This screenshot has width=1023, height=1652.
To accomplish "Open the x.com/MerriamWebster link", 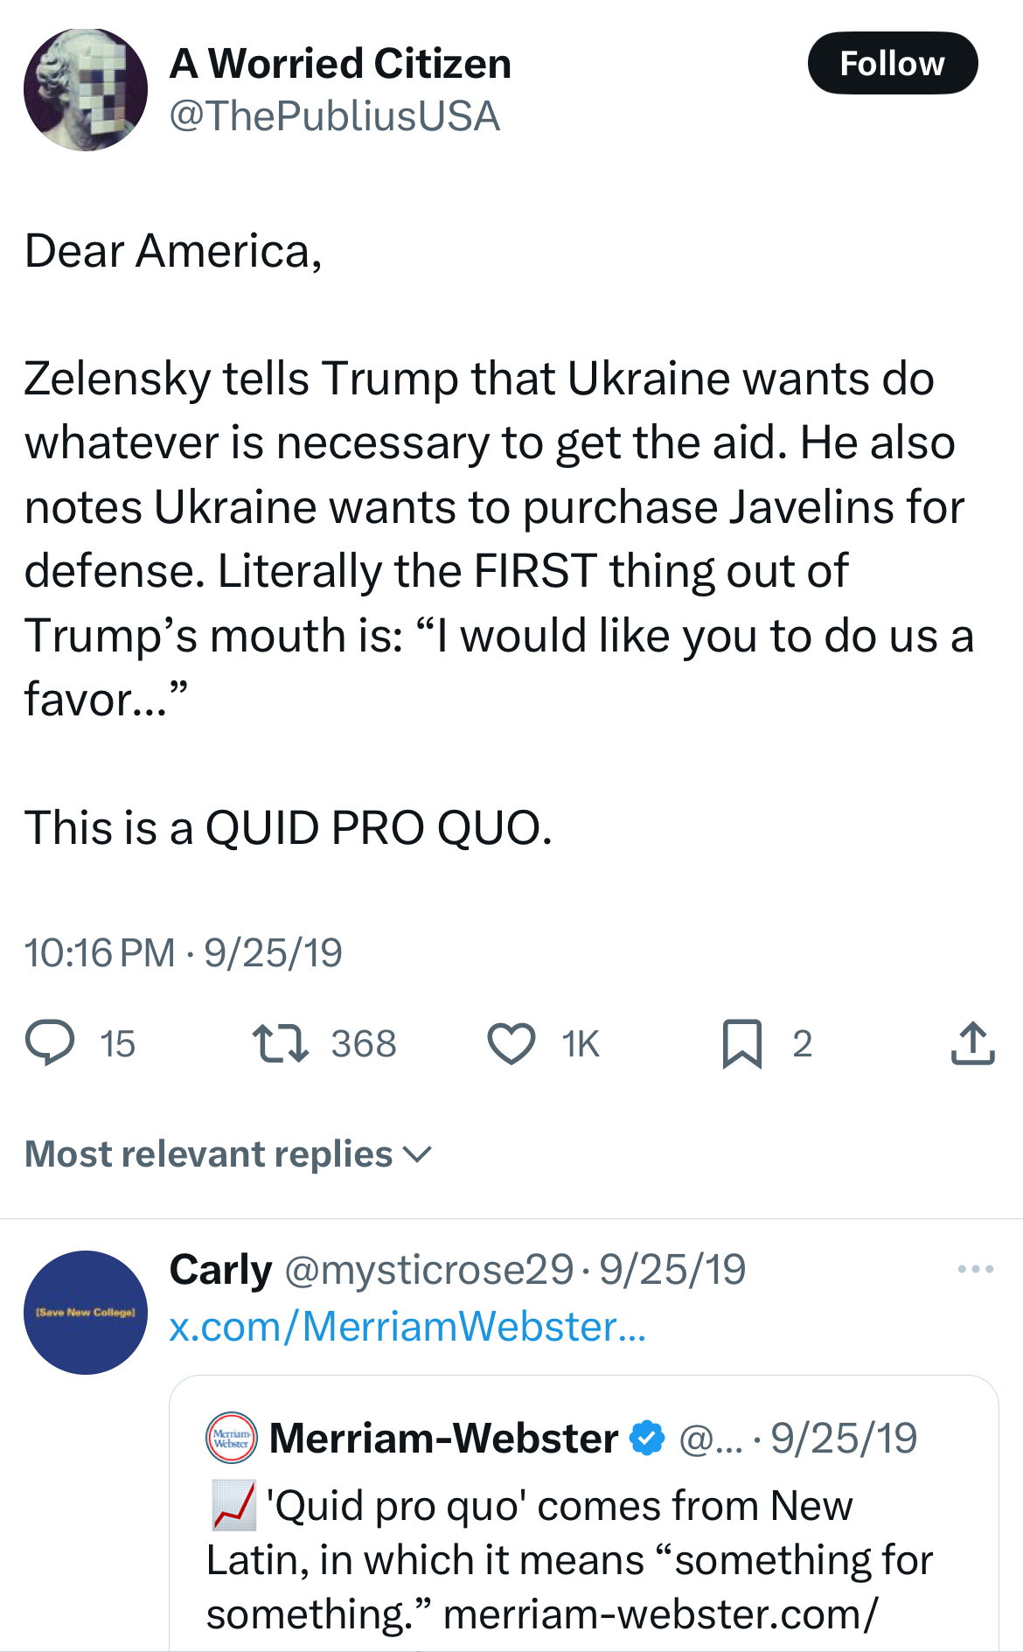I will pos(407,1327).
